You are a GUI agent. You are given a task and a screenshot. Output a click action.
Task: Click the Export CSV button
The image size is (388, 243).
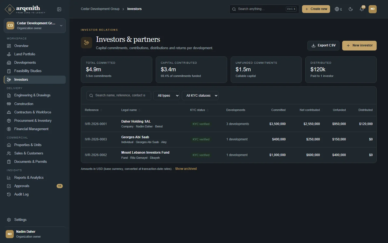pos(323,46)
